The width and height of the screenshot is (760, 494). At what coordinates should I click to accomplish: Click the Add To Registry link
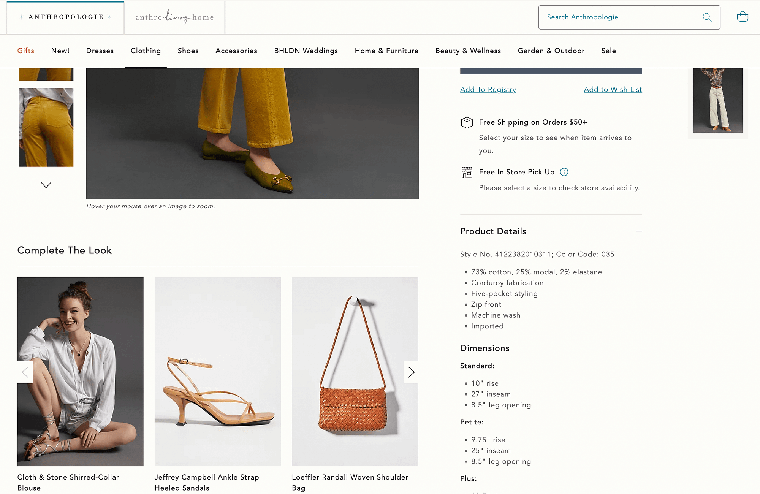coord(488,90)
